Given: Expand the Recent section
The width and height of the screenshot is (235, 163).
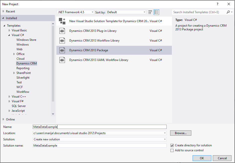Looking at the screenshot, I should click(x=3, y=11).
